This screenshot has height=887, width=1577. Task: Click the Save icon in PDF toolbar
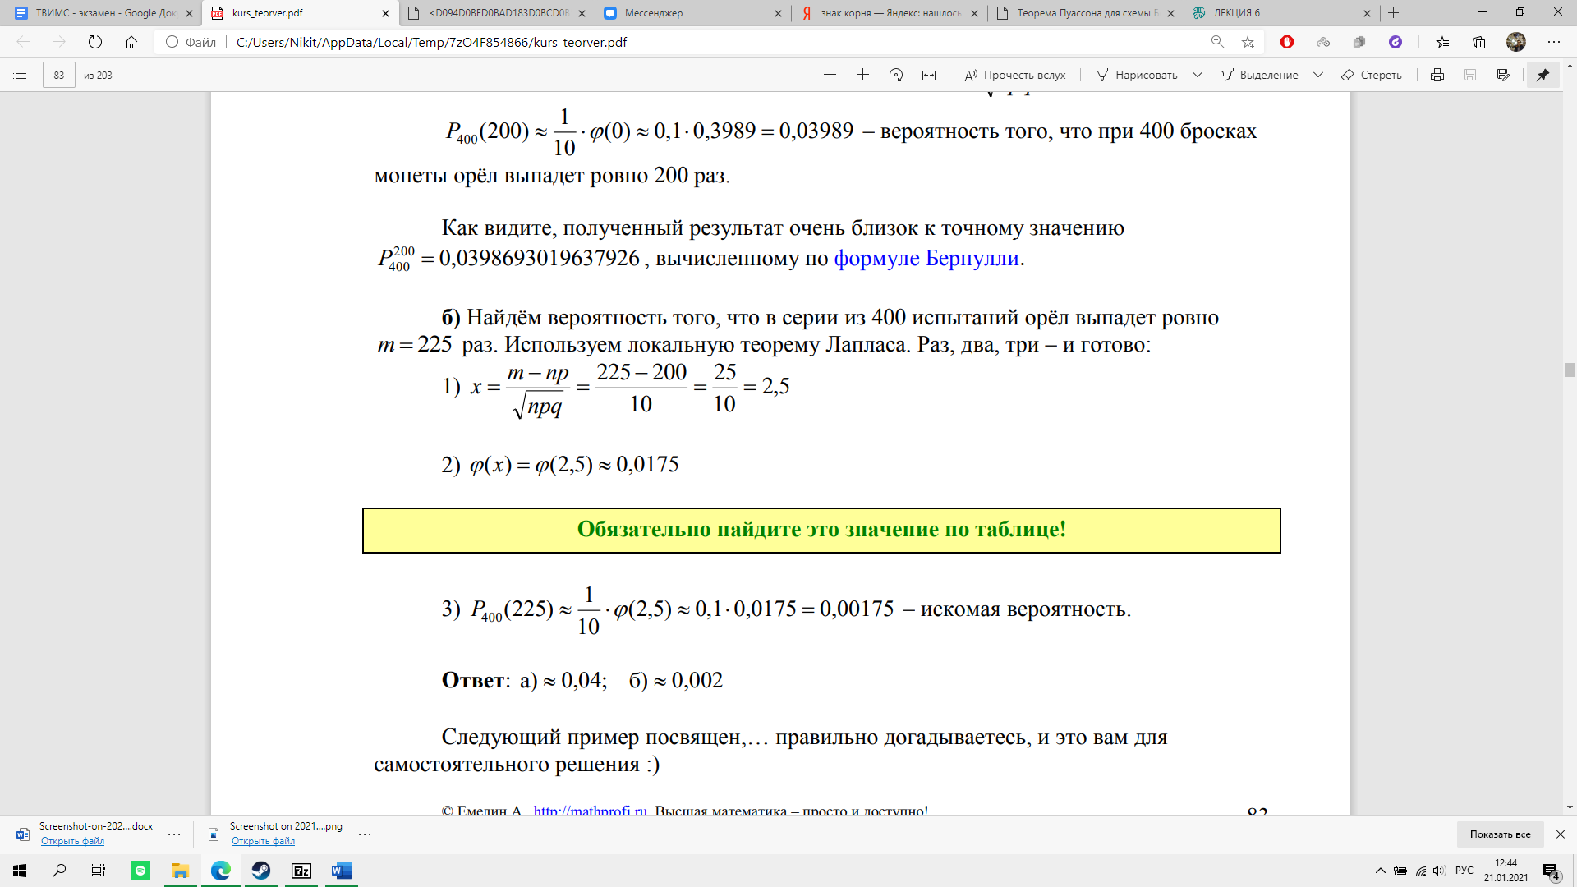tap(1470, 75)
